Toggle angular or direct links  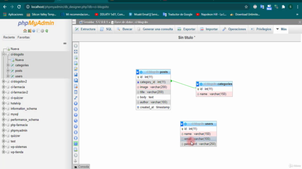point(75,121)
